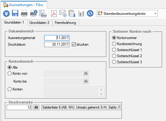Viewport: 166px width, 121px height.
Task: Click the Konten list scroll up arrow
Action: [x=101, y=90]
